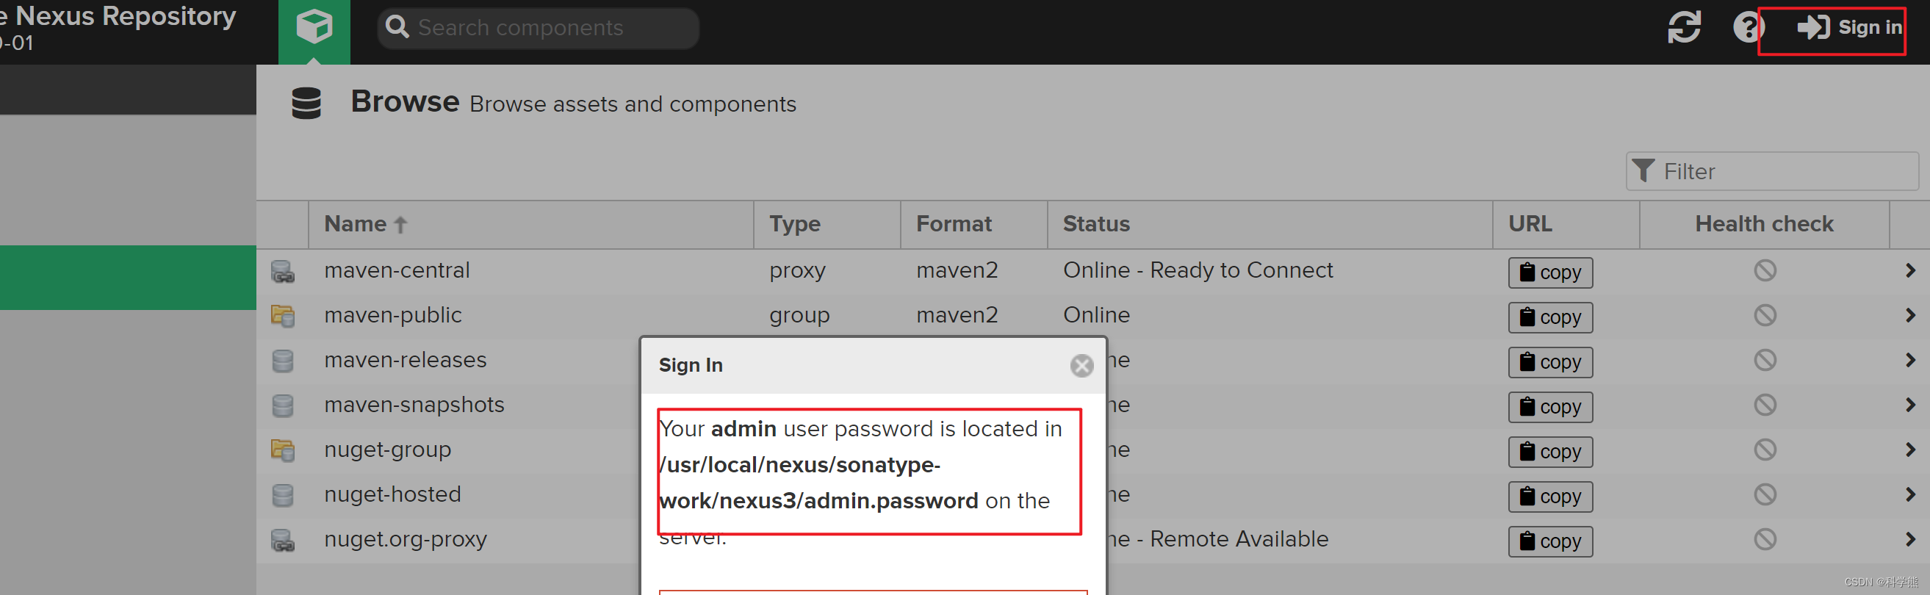Select the maven-public repository name
Viewport: 1930px width, 595px height.
pyautogui.click(x=392, y=315)
